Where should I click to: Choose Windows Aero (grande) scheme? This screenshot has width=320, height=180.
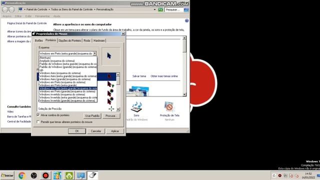pyautogui.click(x=68, y=79)
